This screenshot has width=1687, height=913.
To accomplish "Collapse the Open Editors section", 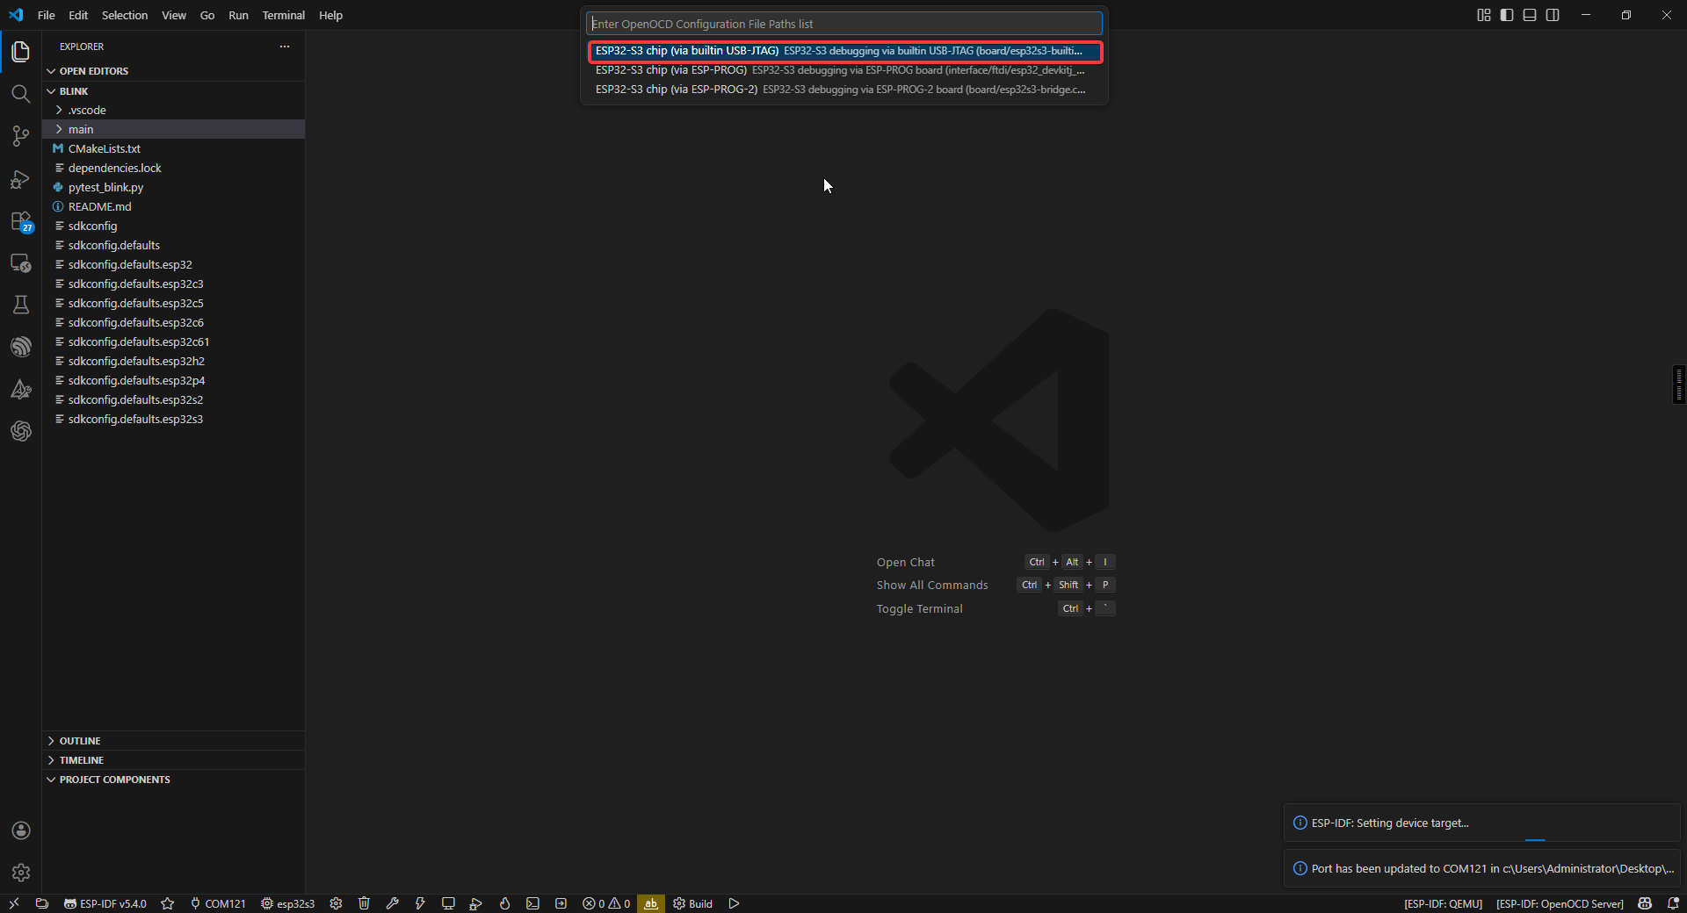I will click(x=174, y=71).
